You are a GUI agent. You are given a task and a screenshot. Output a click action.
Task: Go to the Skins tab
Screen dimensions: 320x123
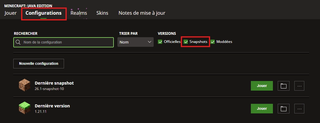coord(102,13)
